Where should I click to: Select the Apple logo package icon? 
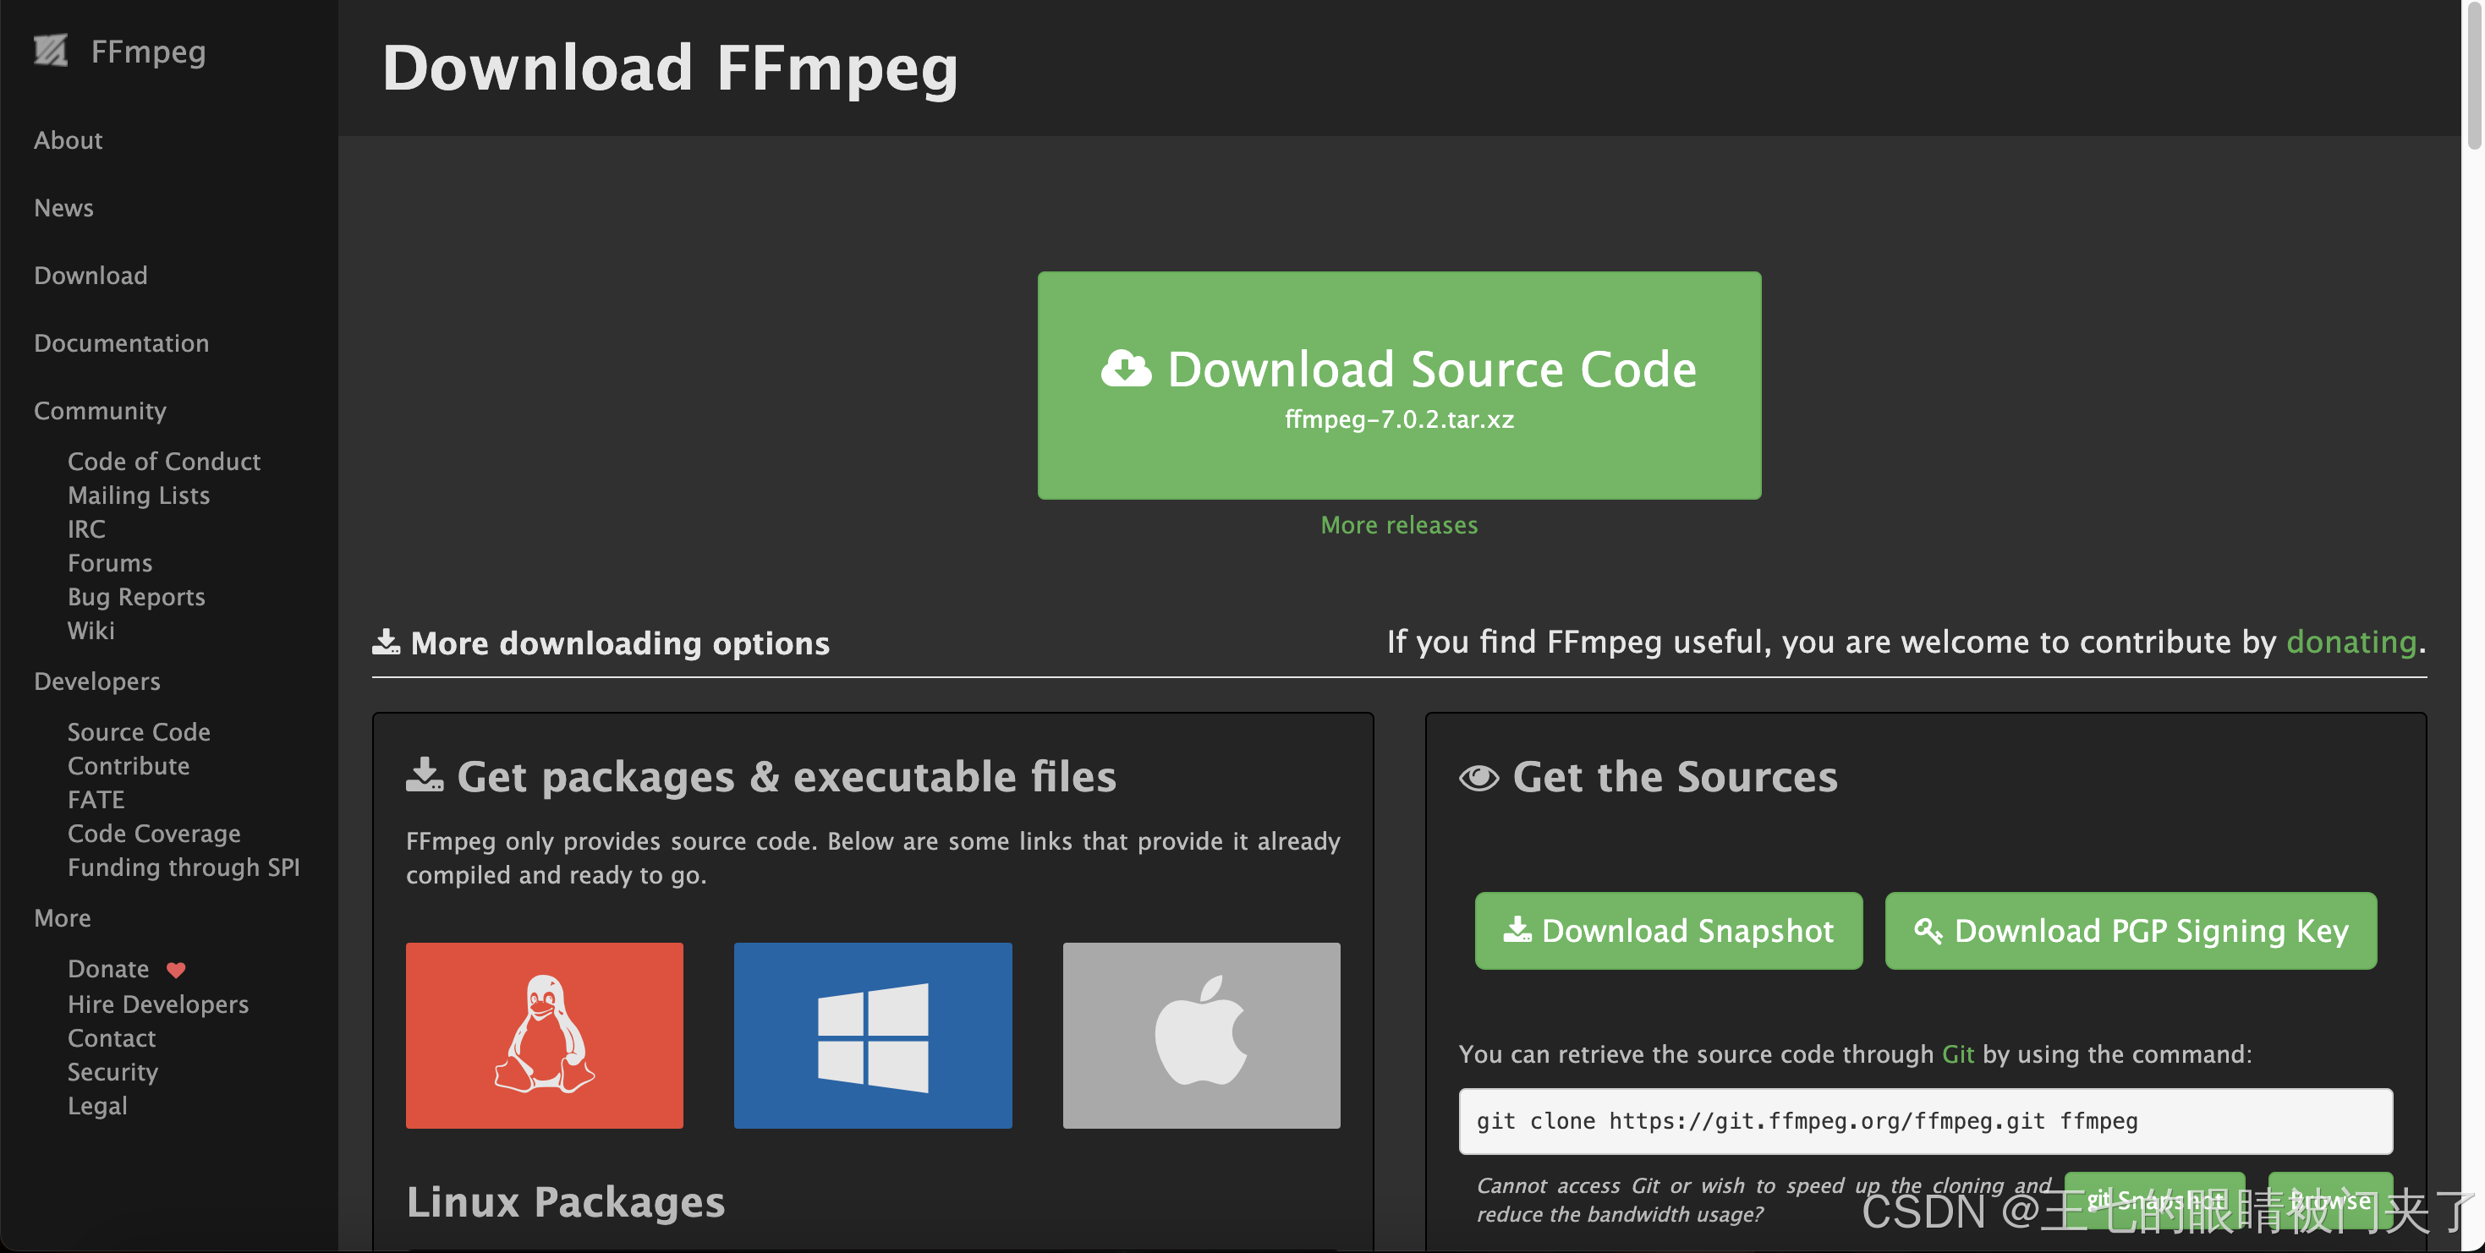click(x=1201, y=1035)
